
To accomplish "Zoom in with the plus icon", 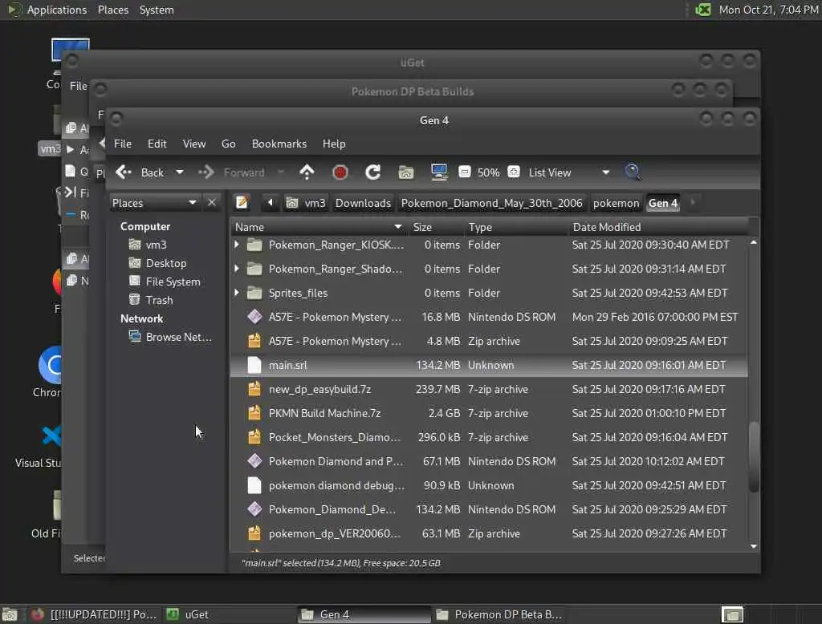I will [x=514, y=172].
